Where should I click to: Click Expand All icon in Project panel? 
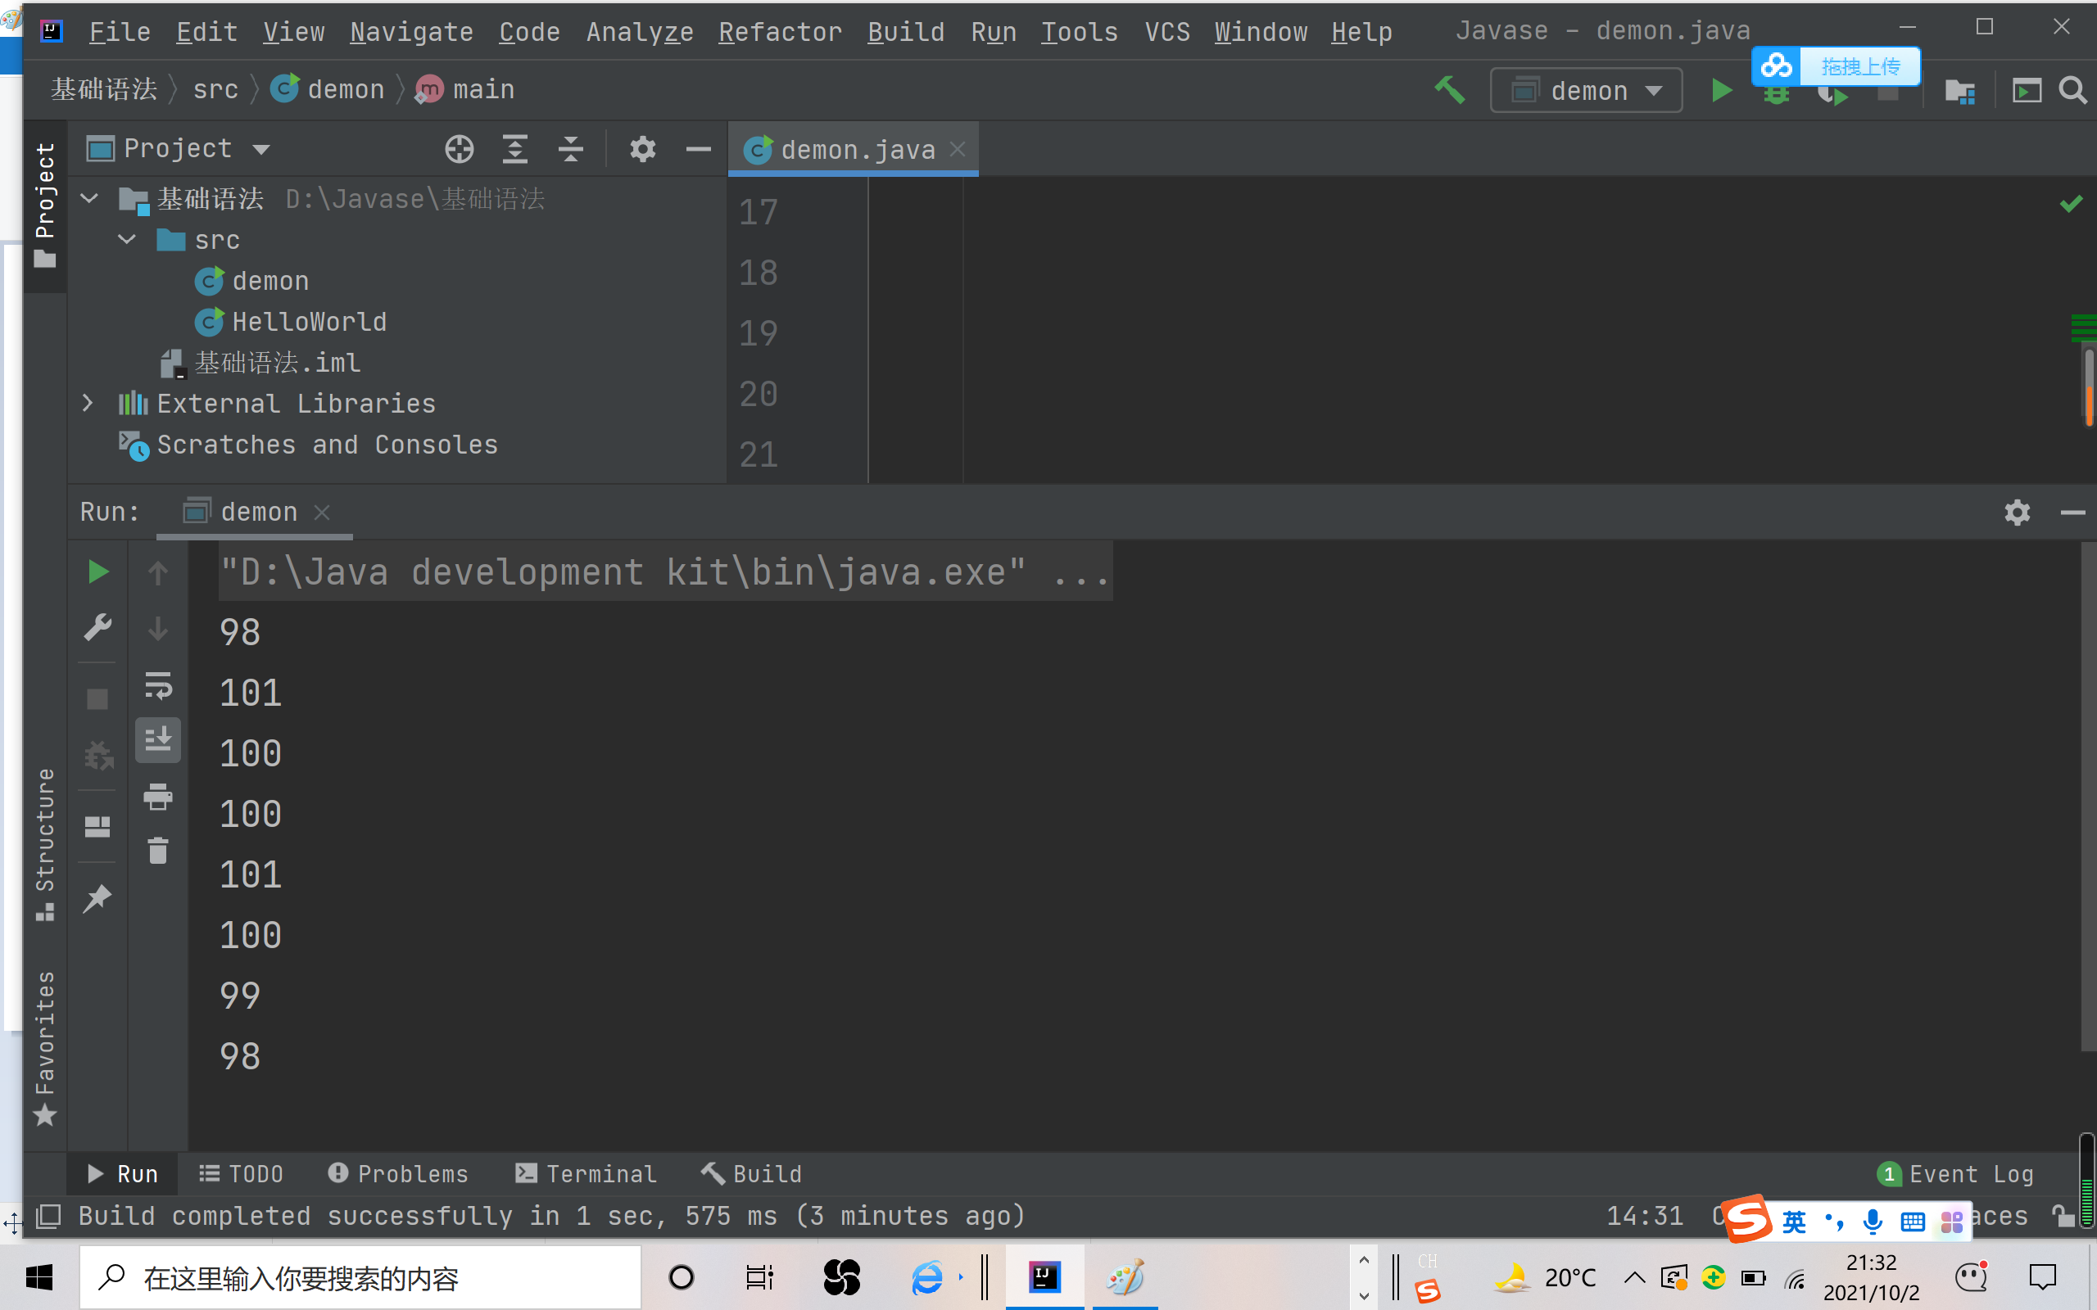(x=515, y=149)
